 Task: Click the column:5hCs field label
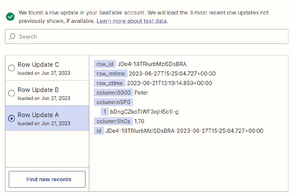[113, 121]
